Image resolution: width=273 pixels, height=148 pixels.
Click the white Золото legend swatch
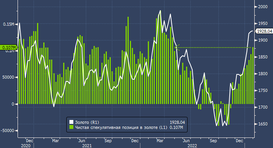pyautogui.click(x=71, y=122)
